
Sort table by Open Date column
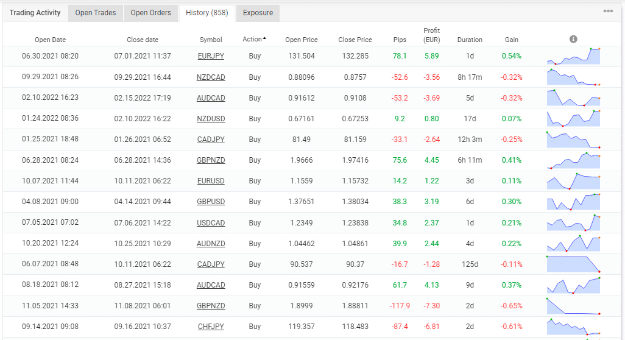tap(50, 40)
